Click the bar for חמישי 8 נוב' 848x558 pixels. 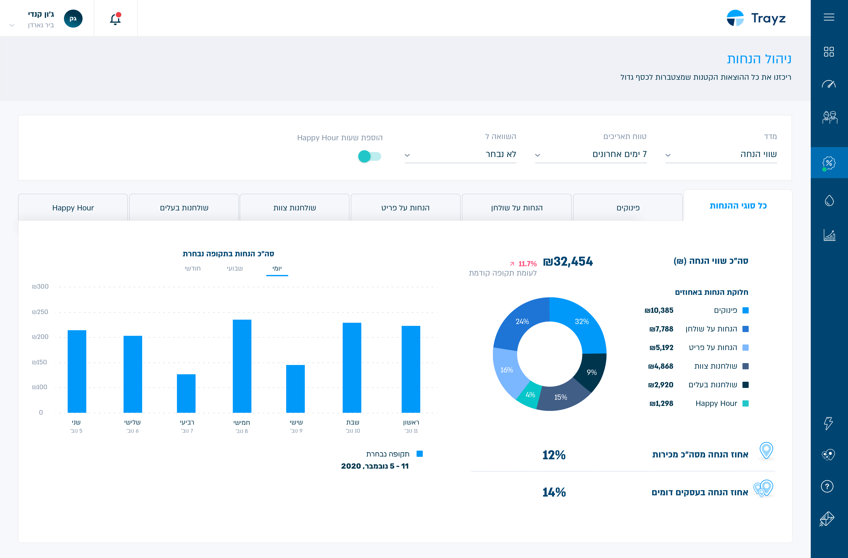coord(242,366)
